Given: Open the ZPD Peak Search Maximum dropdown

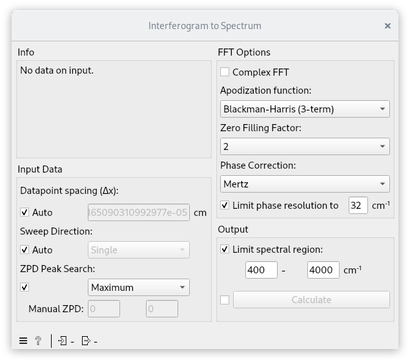Looking at the screenshot, I should click(139, 288).
